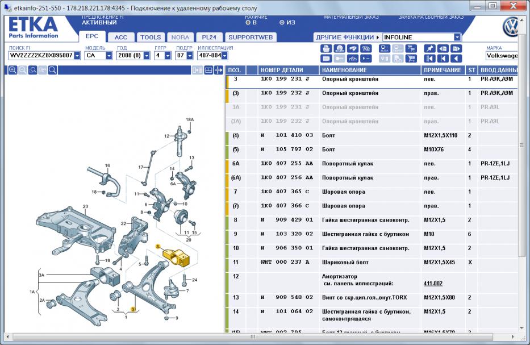Click the НАИМЕНОВАНИЕ column header
The width and height of the screenshot is (530, 345).
[x=370, y=70]
